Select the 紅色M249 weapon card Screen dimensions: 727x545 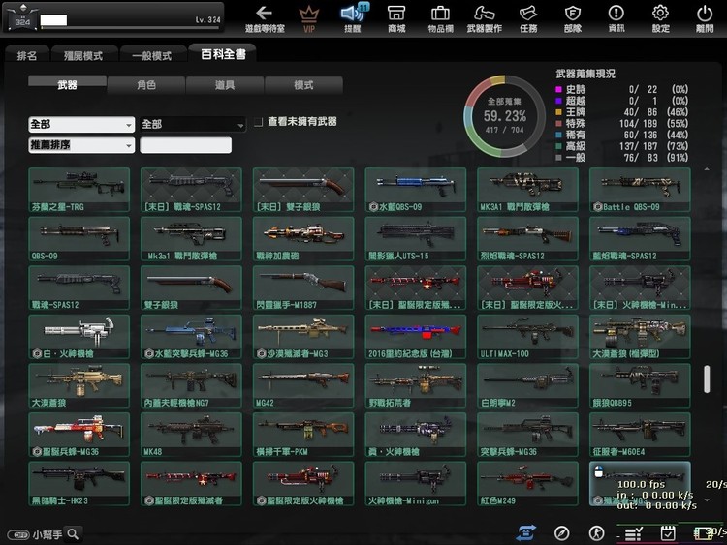click(x=527, y=483)
